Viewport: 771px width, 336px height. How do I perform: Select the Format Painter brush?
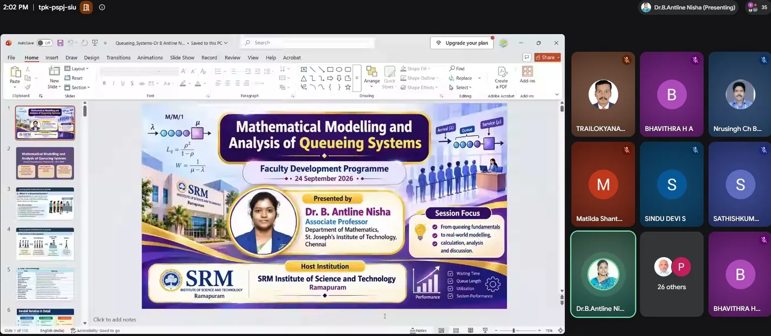coord(28,87)
